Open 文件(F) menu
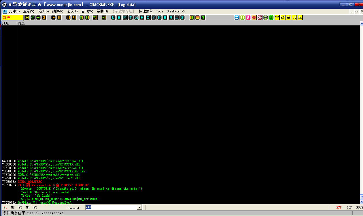The height and width of the screenshot is (216, 363). click(x=14, y=11)
